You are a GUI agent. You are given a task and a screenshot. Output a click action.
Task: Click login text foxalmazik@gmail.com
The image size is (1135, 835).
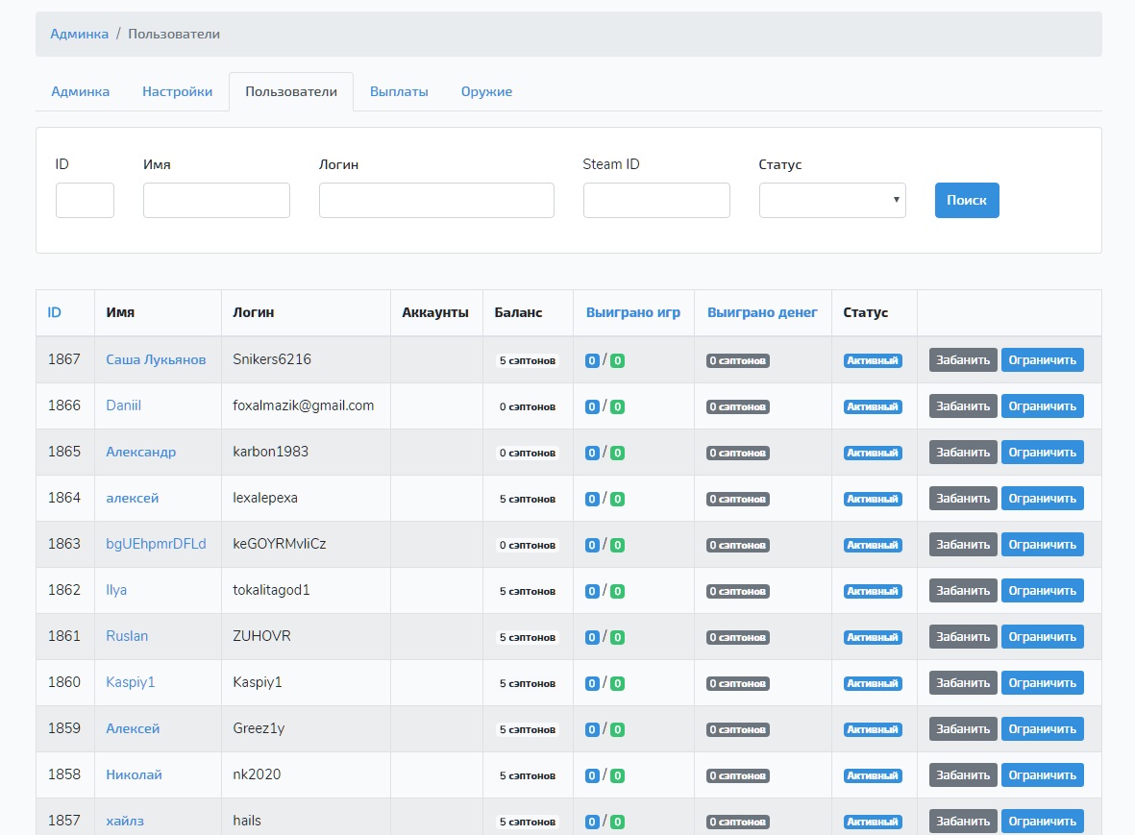coord(304,405)
